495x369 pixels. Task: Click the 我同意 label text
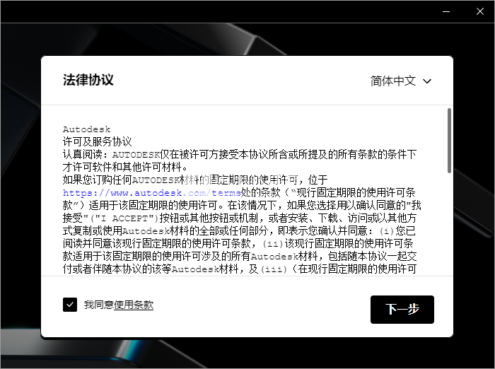pyautogui.click(x=98, y=305)
